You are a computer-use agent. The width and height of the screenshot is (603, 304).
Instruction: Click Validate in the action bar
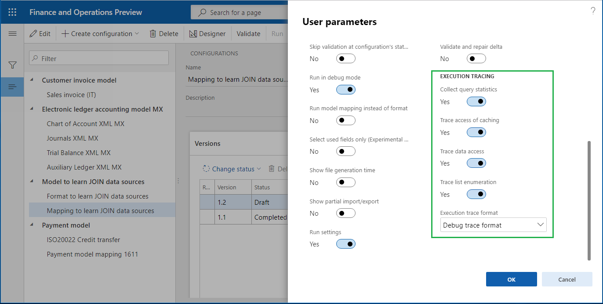point(248,33)
